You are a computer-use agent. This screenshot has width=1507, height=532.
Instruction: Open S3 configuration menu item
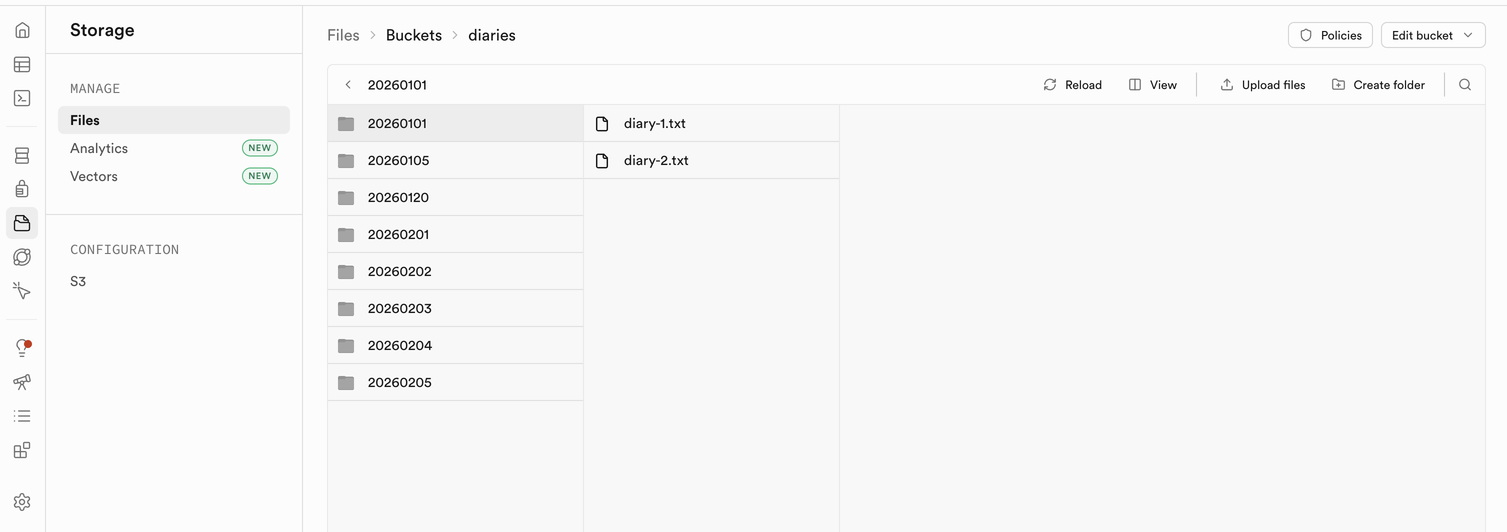[x=78, y=281]
